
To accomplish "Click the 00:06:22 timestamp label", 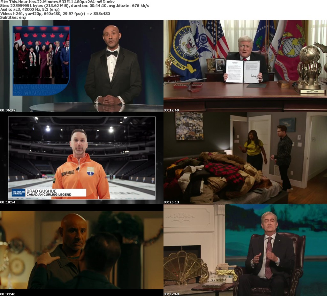I will (8, 110).
